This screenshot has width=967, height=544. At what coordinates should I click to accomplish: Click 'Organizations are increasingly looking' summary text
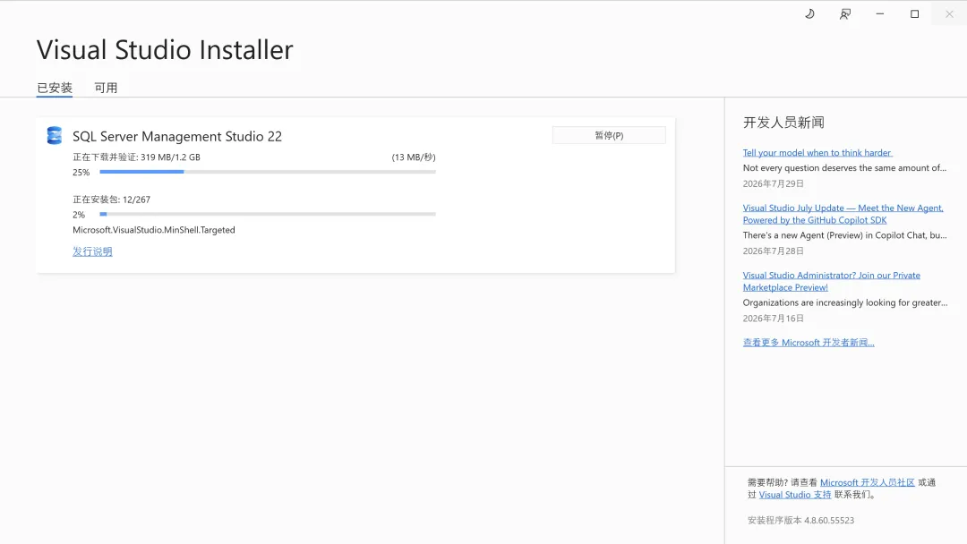(845, 302)
